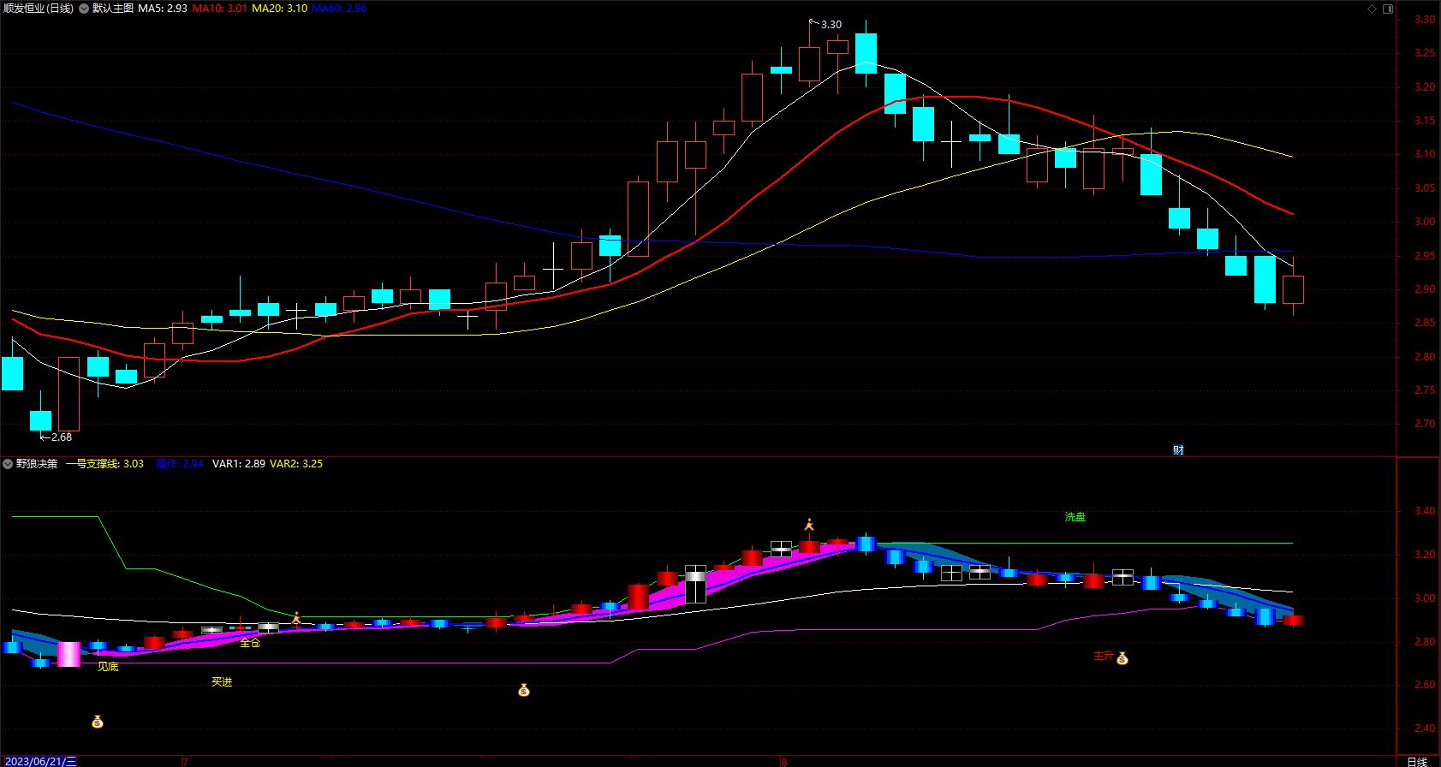Select the VAR2: 3.25 value
The height and width of the screenshot is (767, 1441).
296,464
